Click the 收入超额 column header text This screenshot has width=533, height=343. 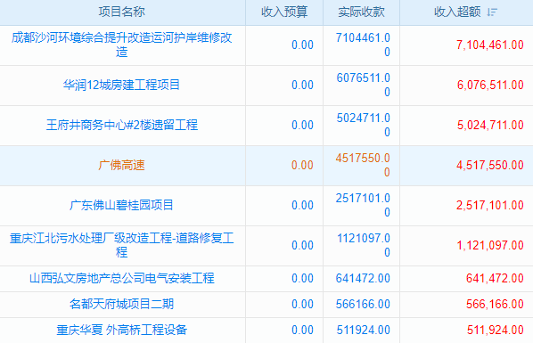pos(457,12)
